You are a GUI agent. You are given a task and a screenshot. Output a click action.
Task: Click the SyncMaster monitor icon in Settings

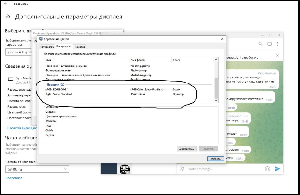(11, 79)
